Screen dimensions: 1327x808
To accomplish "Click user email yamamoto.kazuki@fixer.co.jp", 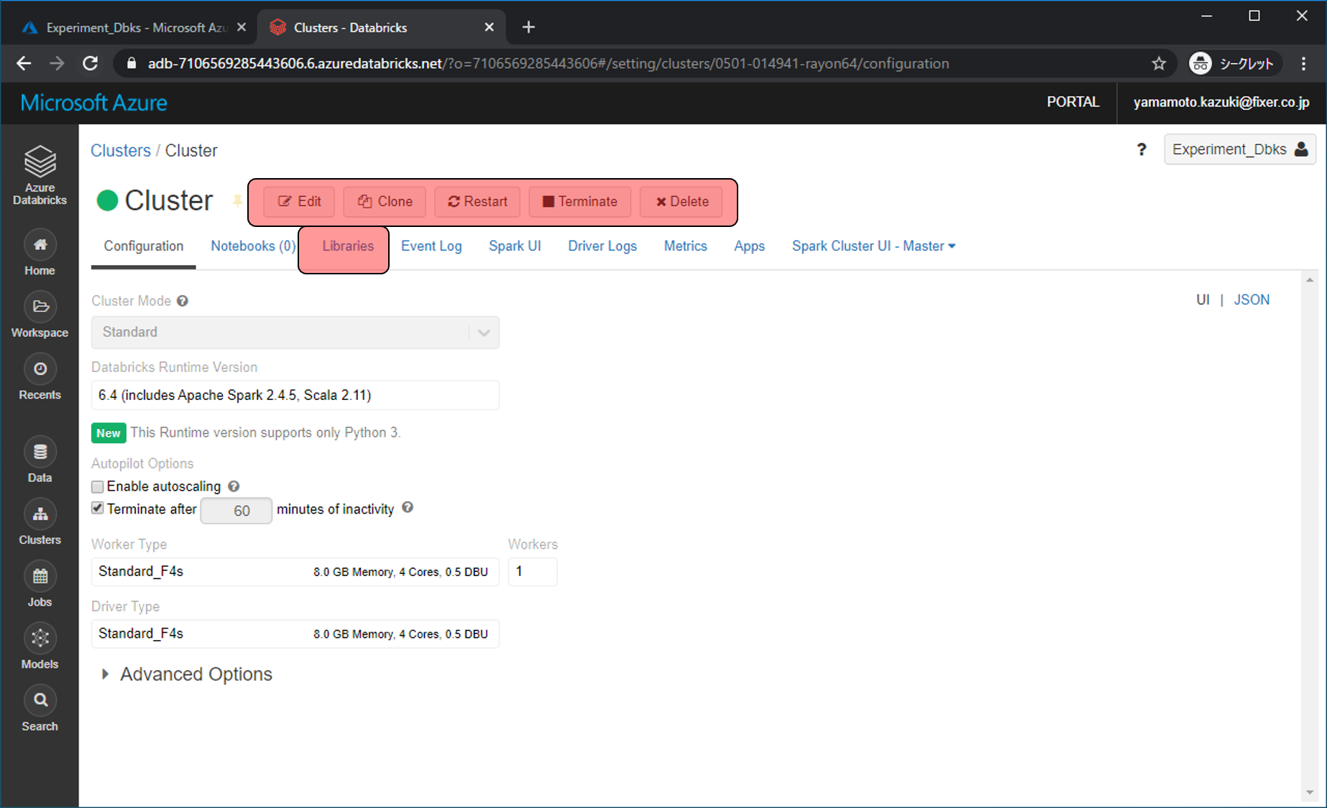I will 1221,102.
